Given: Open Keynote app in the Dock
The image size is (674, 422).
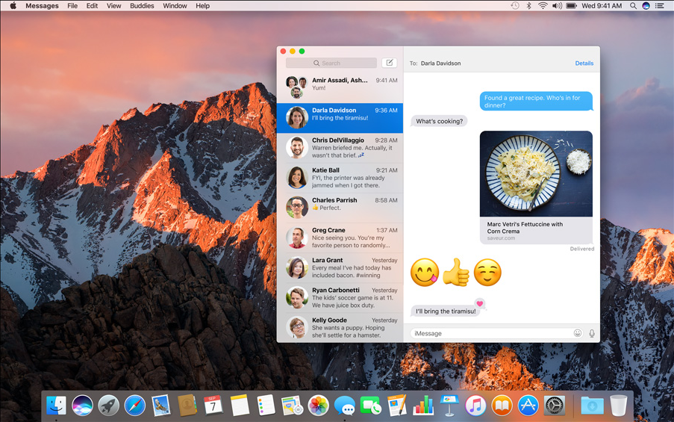Looking at the screenshot, I should [x=449, y=405].
